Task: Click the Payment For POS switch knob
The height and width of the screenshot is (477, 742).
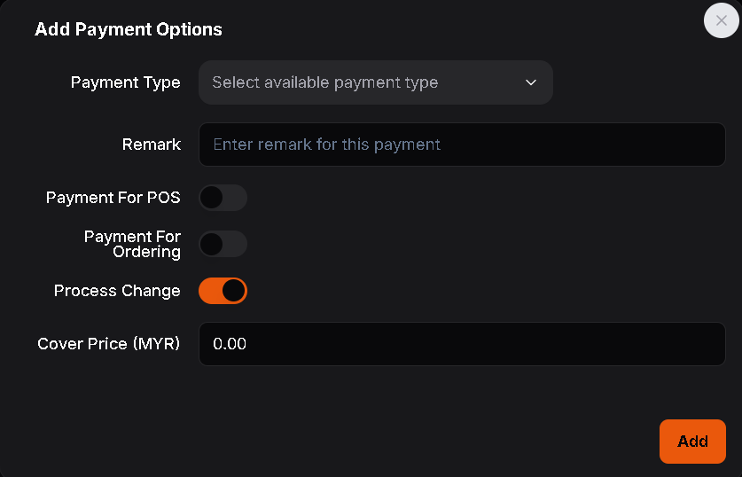Action: (212, 198)
